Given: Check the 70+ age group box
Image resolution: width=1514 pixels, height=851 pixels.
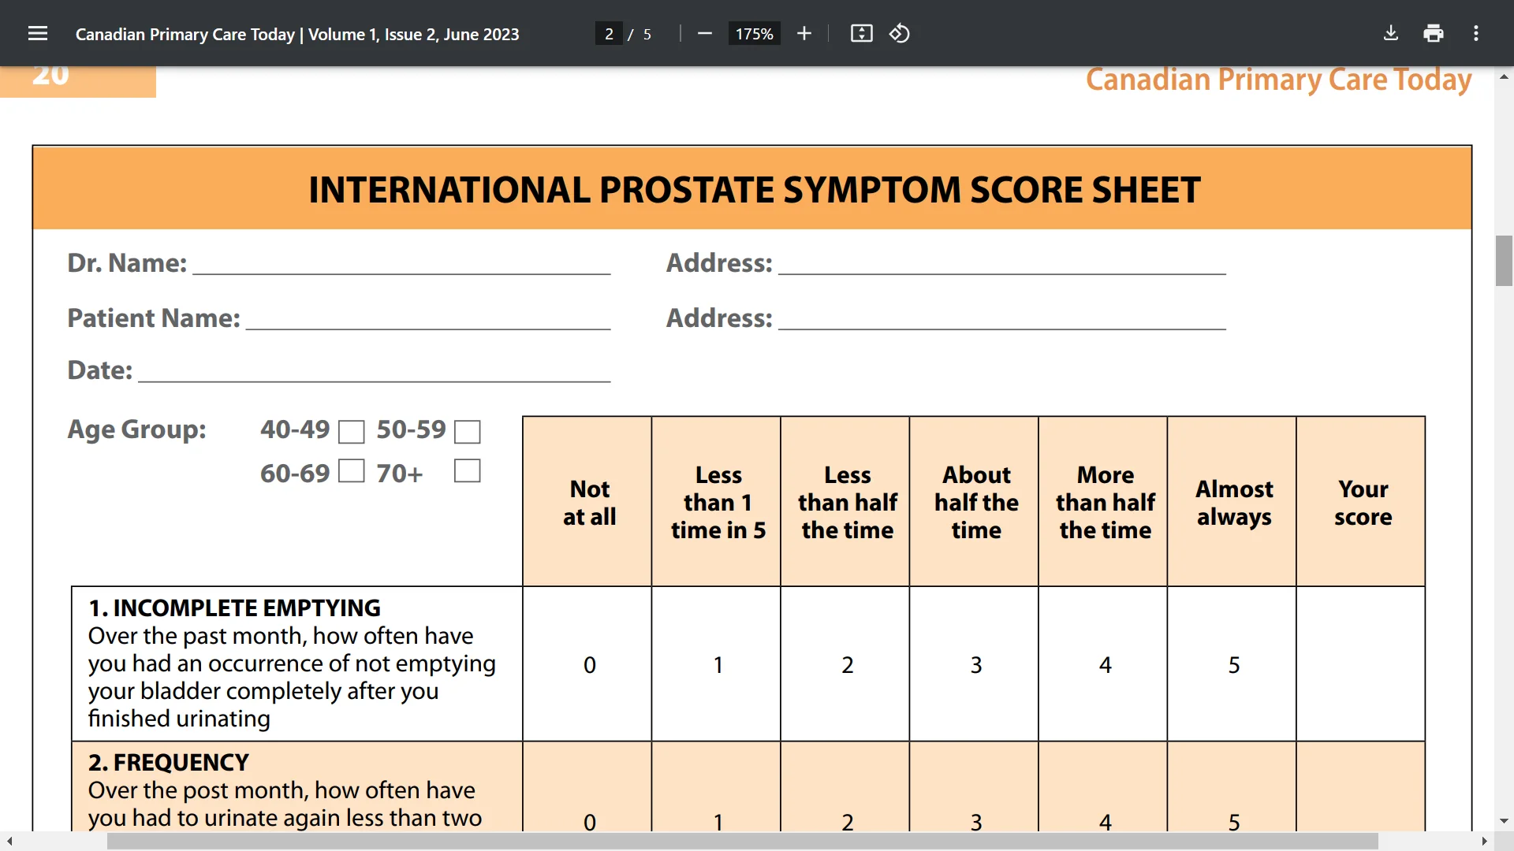Looking at the screenshot, I should [x=468, y=471].
